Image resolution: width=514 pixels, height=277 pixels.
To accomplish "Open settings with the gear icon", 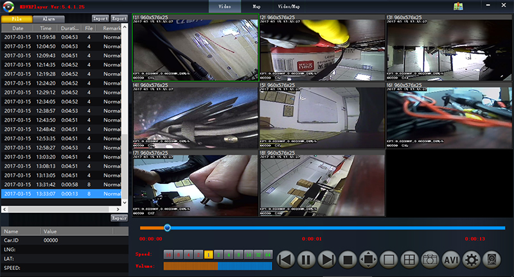I will [x=471, y=260].
